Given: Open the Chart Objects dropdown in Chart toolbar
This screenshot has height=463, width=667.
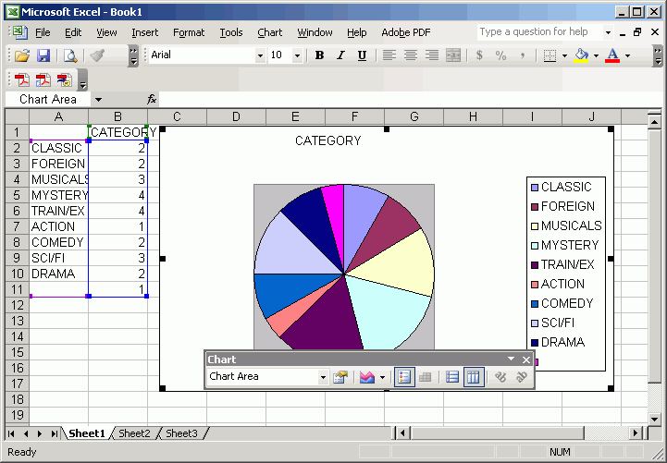Looking at the screenshot, I should coord(323,377).
